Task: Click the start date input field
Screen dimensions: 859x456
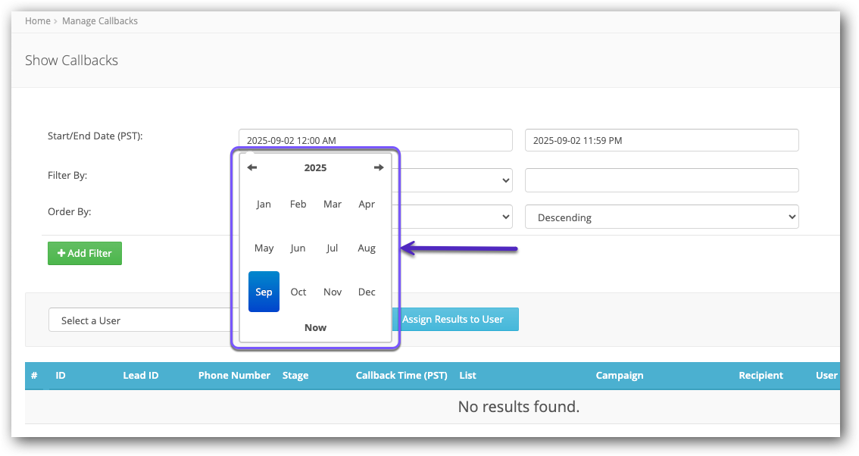Action: click(x=376, y=140)
